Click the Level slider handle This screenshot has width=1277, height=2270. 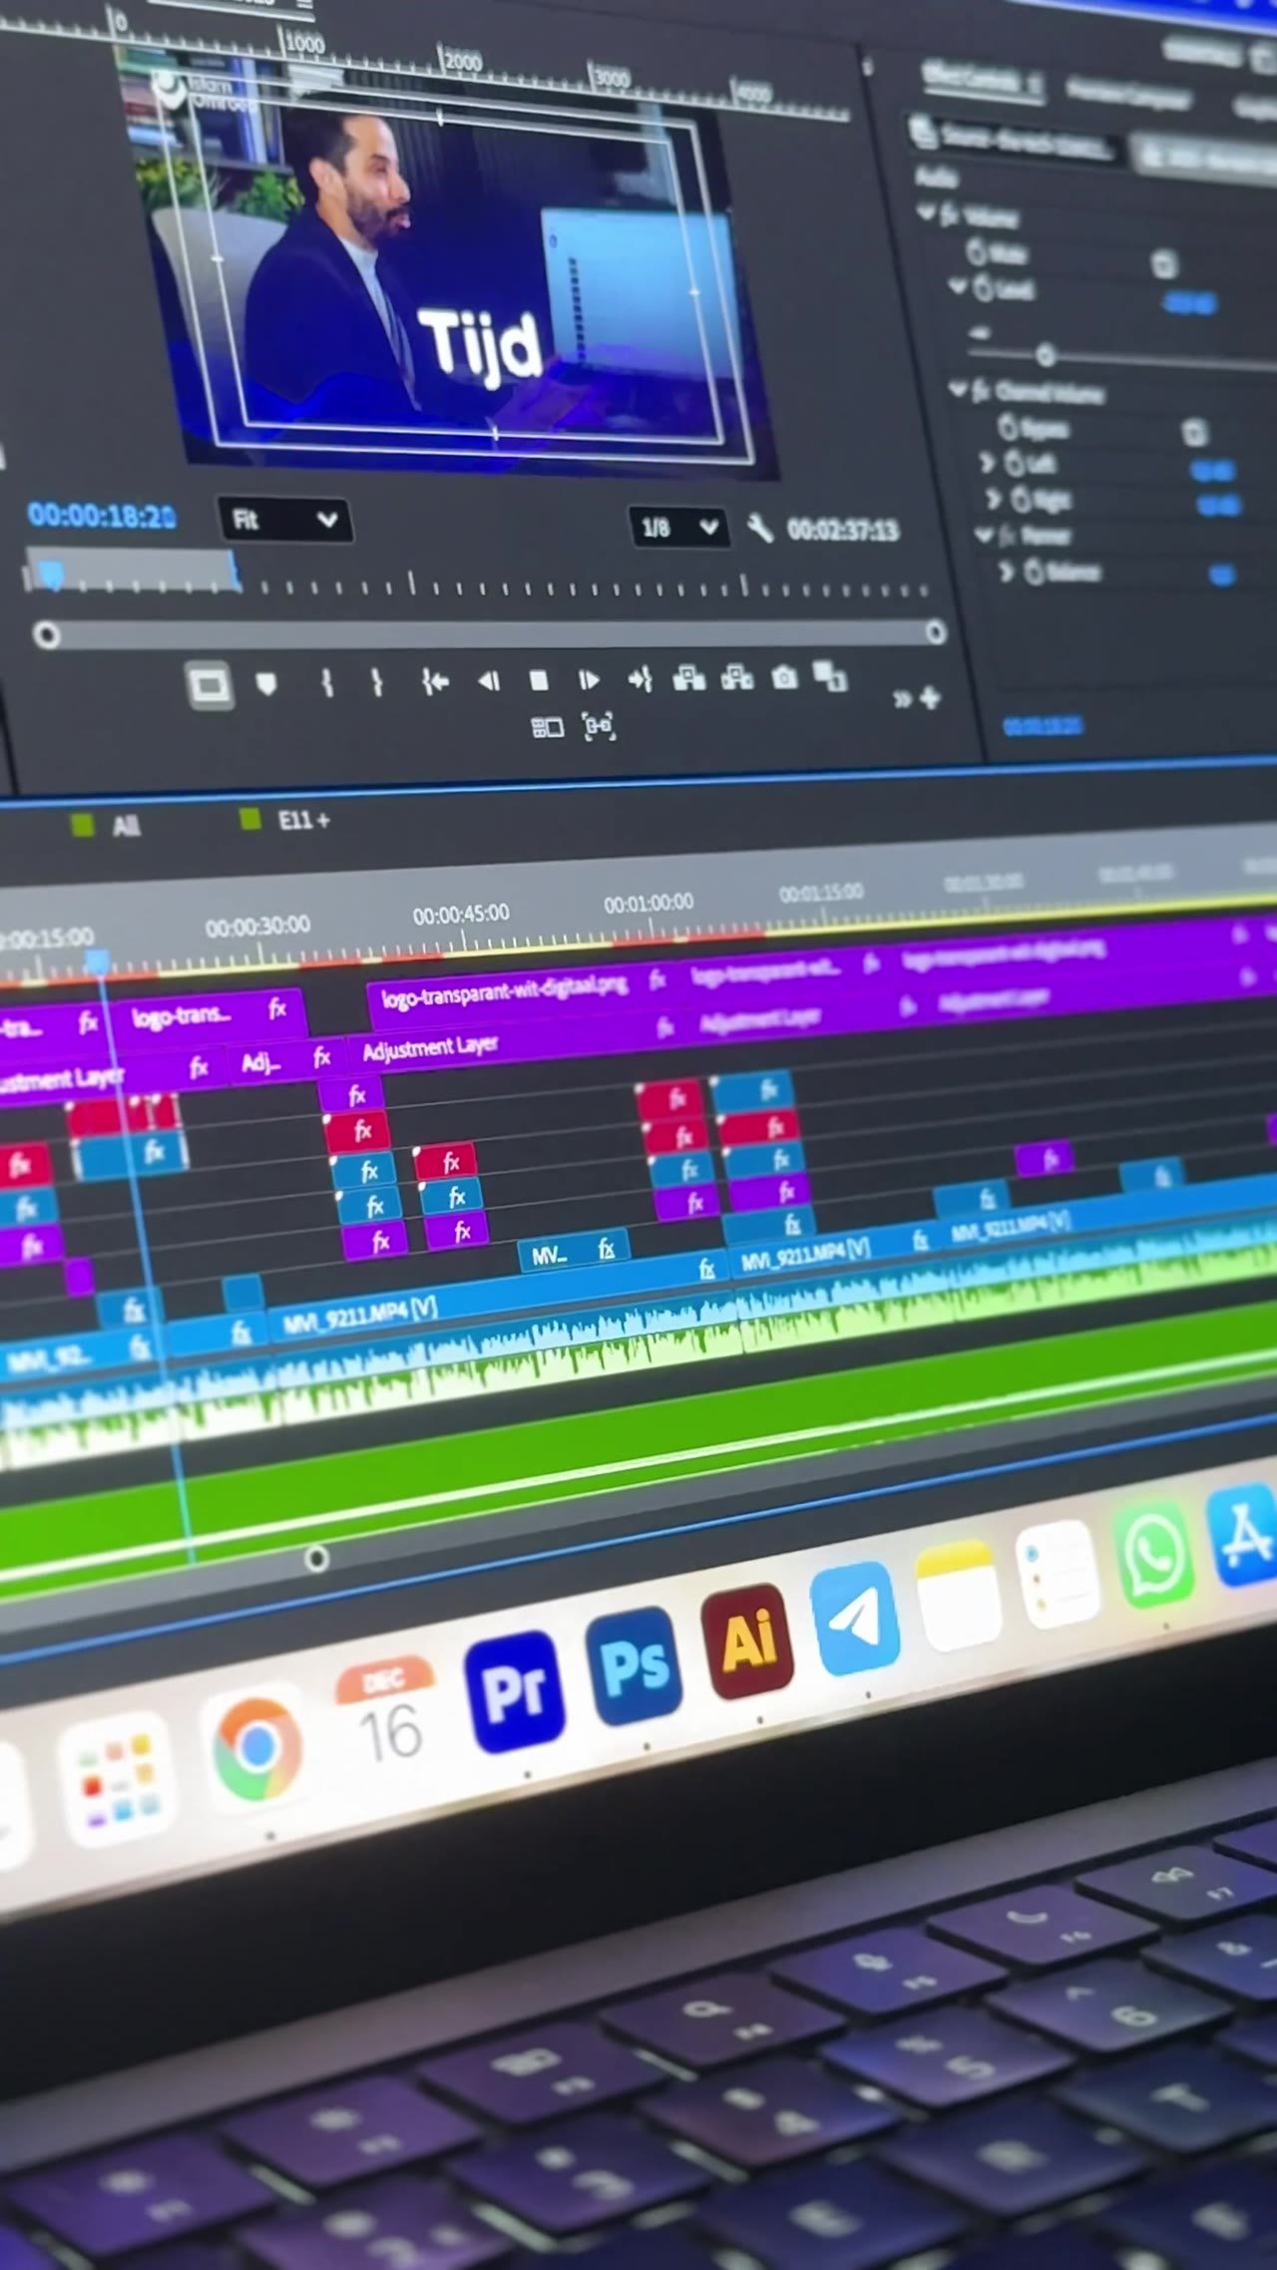click(1045, 354)
